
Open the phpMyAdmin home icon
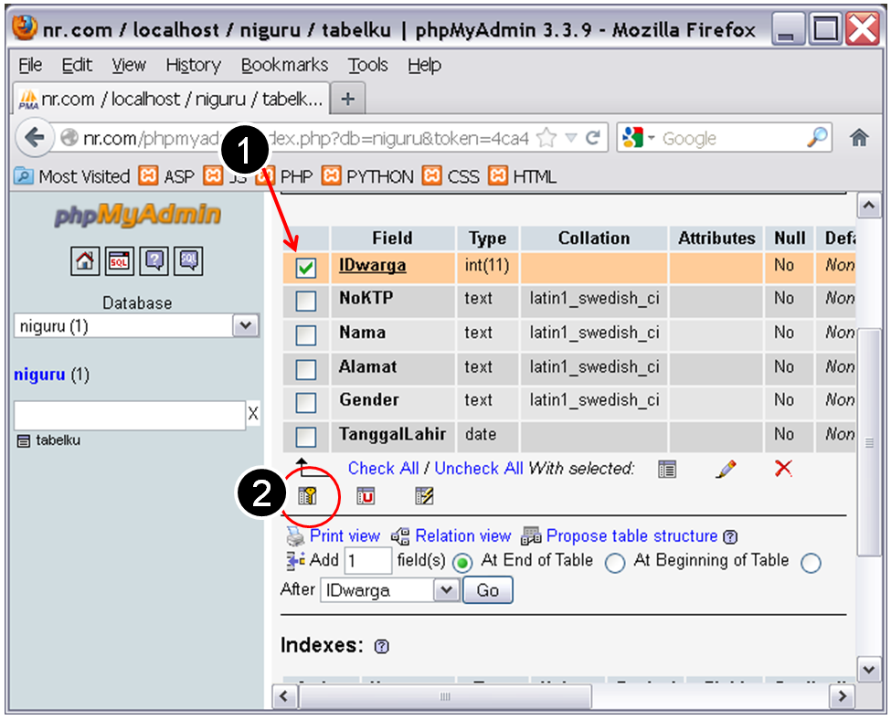(x=85, y=260)
